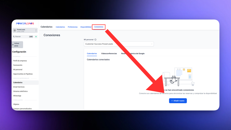This screenshot has height=130, width=231.
Task: Click the PowerLeads account avatar icon
Action: tap(15, 30)
